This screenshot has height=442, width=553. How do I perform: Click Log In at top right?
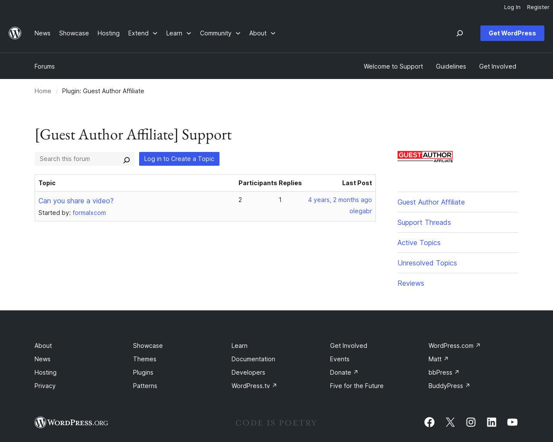coord(512,7)
